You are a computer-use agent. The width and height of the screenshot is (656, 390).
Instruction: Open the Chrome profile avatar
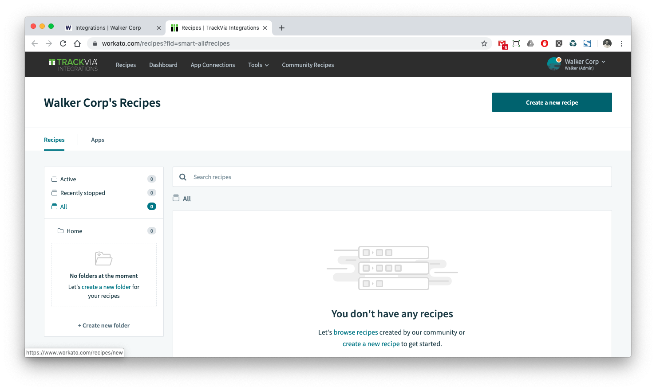point(607,43)
